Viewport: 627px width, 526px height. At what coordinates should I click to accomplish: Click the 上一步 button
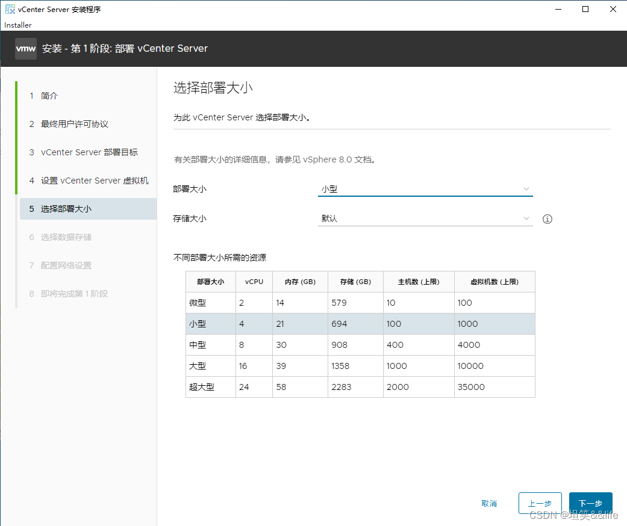click(x=540, y=503)
